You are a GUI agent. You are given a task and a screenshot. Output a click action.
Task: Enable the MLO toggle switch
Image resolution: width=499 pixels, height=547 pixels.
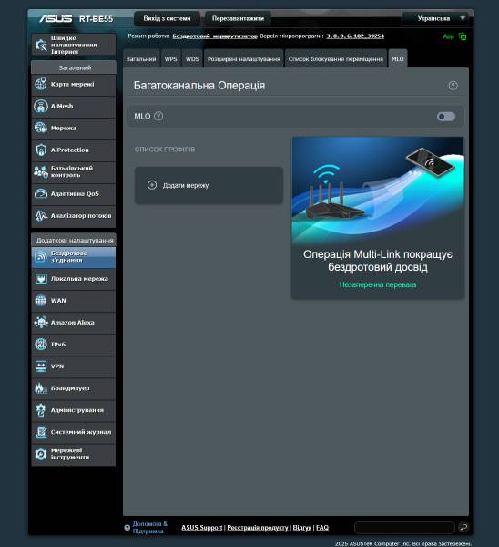(x=446, y=116)
